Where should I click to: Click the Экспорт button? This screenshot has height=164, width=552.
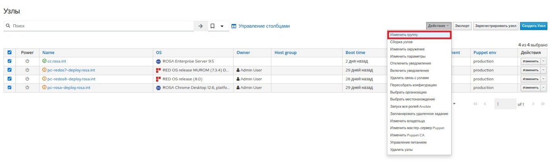coord(462,26)
